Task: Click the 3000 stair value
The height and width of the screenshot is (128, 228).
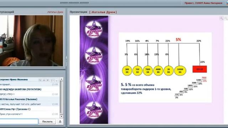Action: point(194,83)
